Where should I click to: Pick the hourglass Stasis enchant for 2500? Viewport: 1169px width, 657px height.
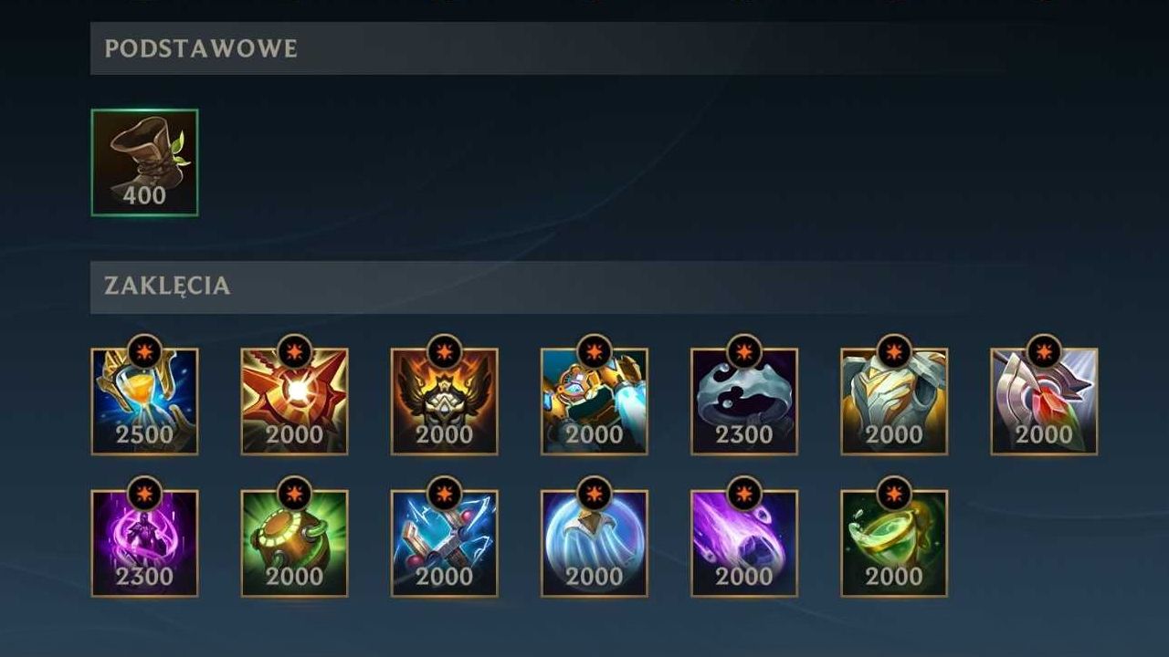[x=144, y=401]
